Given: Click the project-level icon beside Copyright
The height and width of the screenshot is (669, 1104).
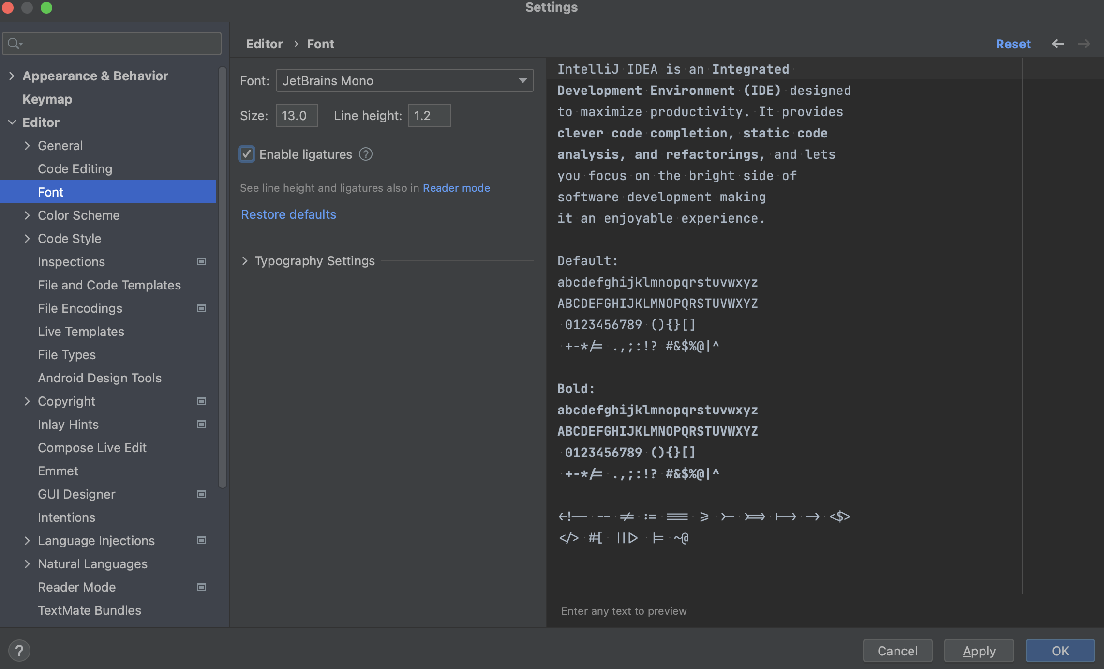Looking at the screenshot, I should click(x=202, y=401).
